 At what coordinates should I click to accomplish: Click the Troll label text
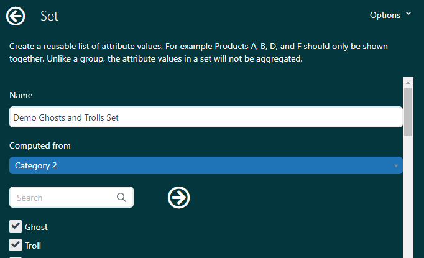pyautogui.click(x=33, y=246)
